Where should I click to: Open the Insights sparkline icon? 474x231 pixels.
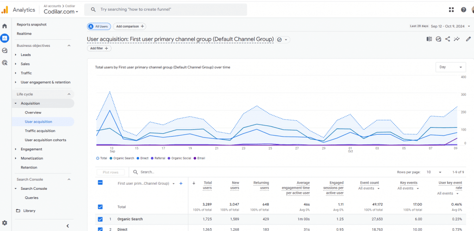(457, 39)
